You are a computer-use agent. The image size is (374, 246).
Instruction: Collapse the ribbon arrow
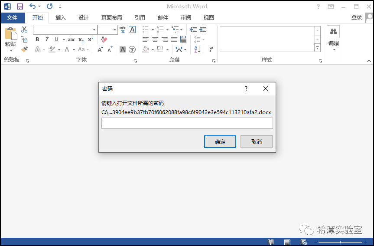369,61
